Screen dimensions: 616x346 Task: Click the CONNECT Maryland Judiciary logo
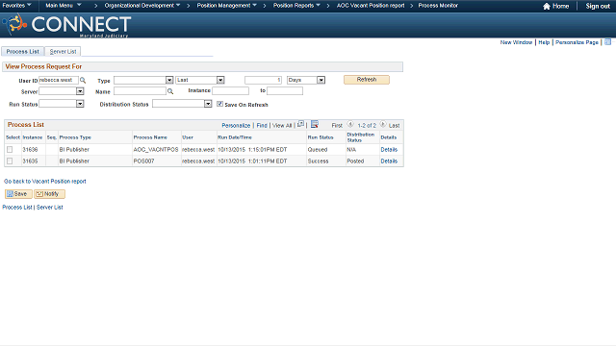point(66,26)
